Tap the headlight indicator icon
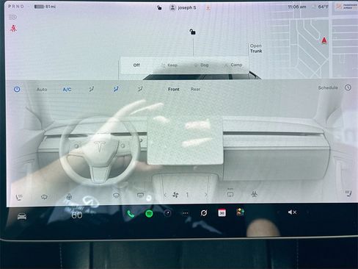The image size is (358, 269). click(x=13, y=17)
